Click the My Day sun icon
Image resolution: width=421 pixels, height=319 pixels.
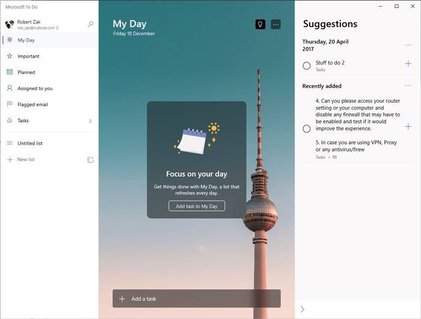click(10, 40)
